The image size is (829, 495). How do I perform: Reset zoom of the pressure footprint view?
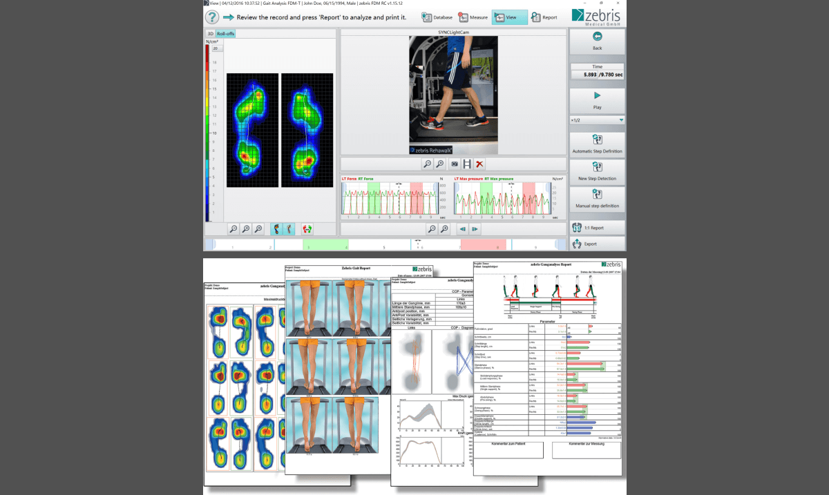[x=258, y=229]
